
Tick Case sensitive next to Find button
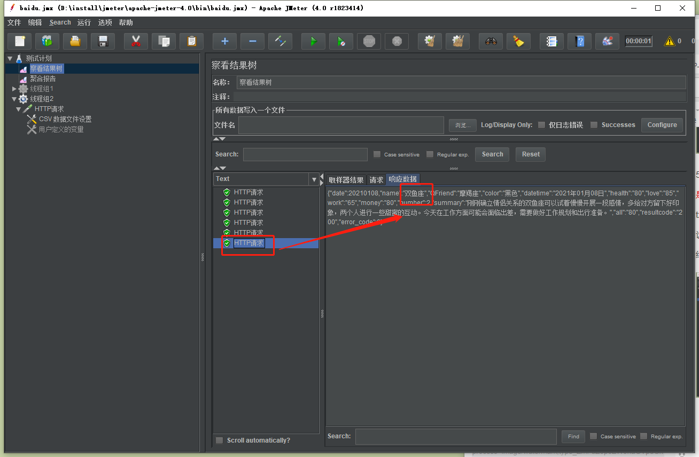tap(593, 436)
